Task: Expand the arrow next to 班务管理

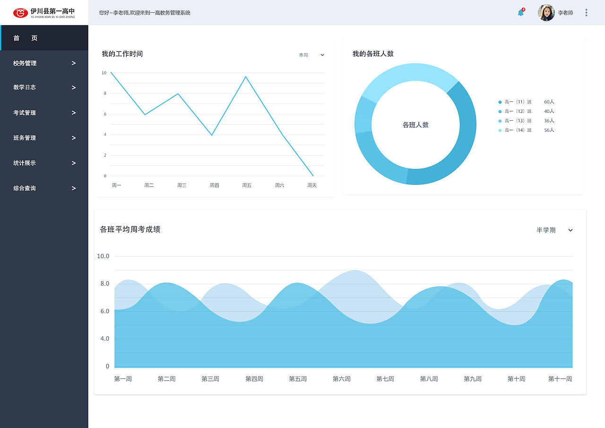Action: pos(74,138)
